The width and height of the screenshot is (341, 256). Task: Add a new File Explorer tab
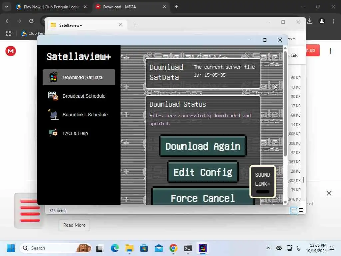coord(135,25)
